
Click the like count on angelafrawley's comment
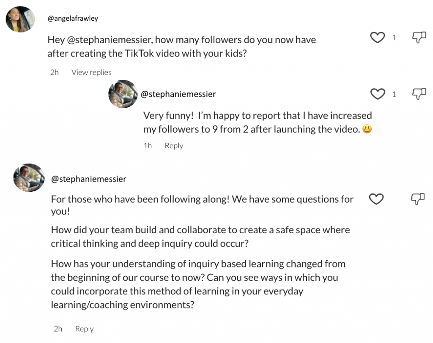tap(394, 38)
